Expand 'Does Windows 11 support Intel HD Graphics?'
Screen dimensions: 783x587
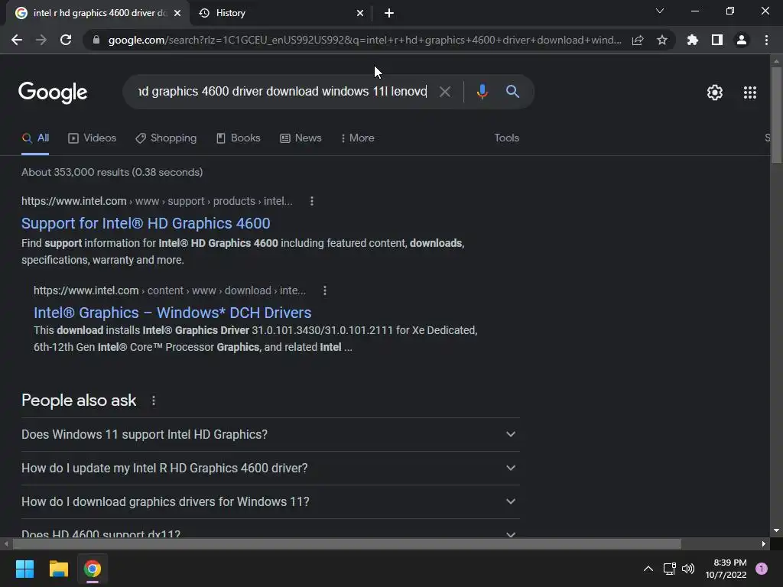[x=270, y=434]
